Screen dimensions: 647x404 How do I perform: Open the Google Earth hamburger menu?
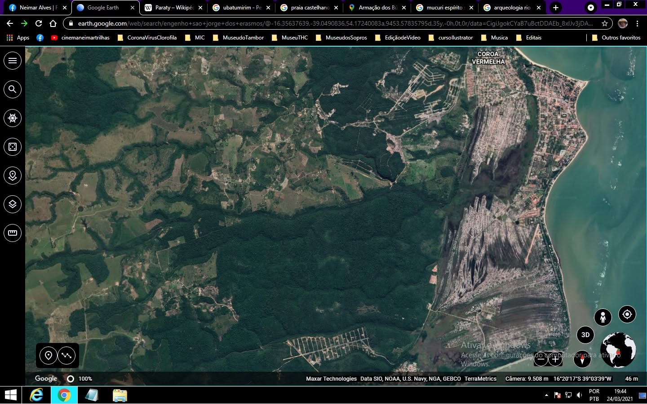coord(13,61)
